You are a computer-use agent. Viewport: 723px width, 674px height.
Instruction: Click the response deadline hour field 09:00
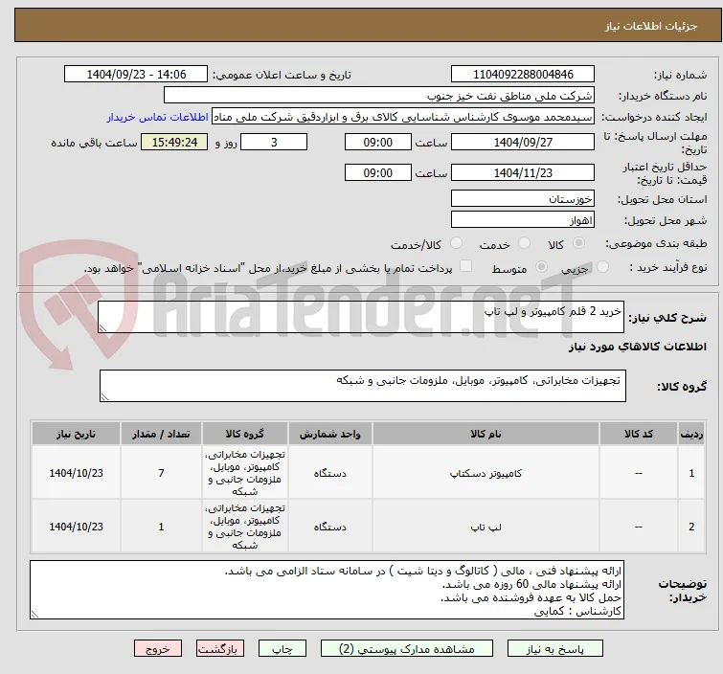point(377,142)
